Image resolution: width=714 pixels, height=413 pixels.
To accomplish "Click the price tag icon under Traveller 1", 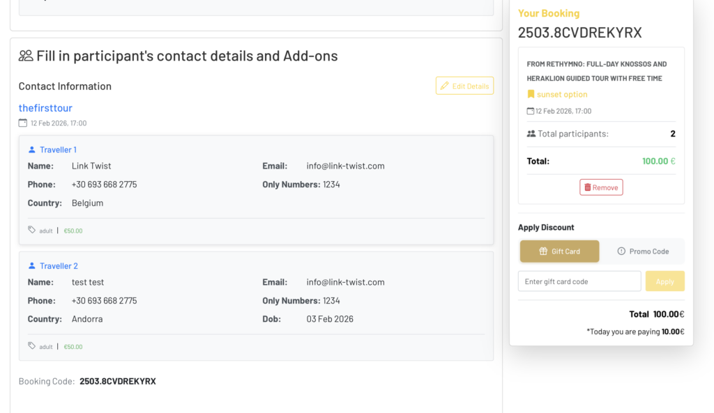I will tap(32, 230).
